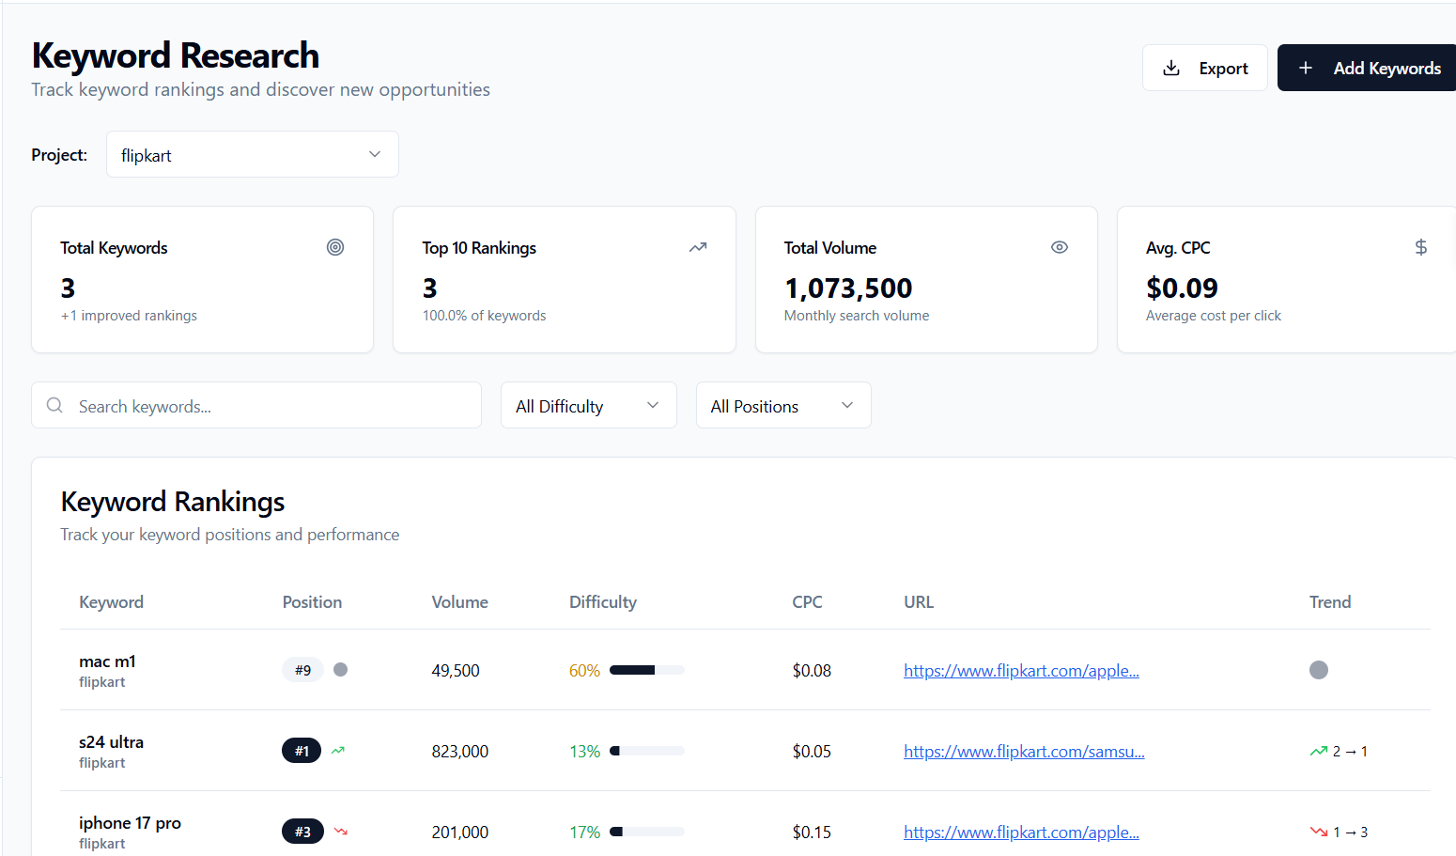Click the search magnifier icon
Image resolution: width=1456 pixels, height=856 pixels.
click(x=54, y=405)
